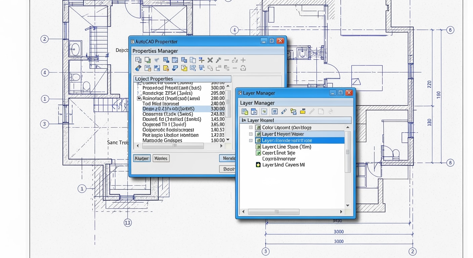The height and width of the screenshot is (258, 473).
Task: Click the Nende button on the right
Action: coord(228,158)
